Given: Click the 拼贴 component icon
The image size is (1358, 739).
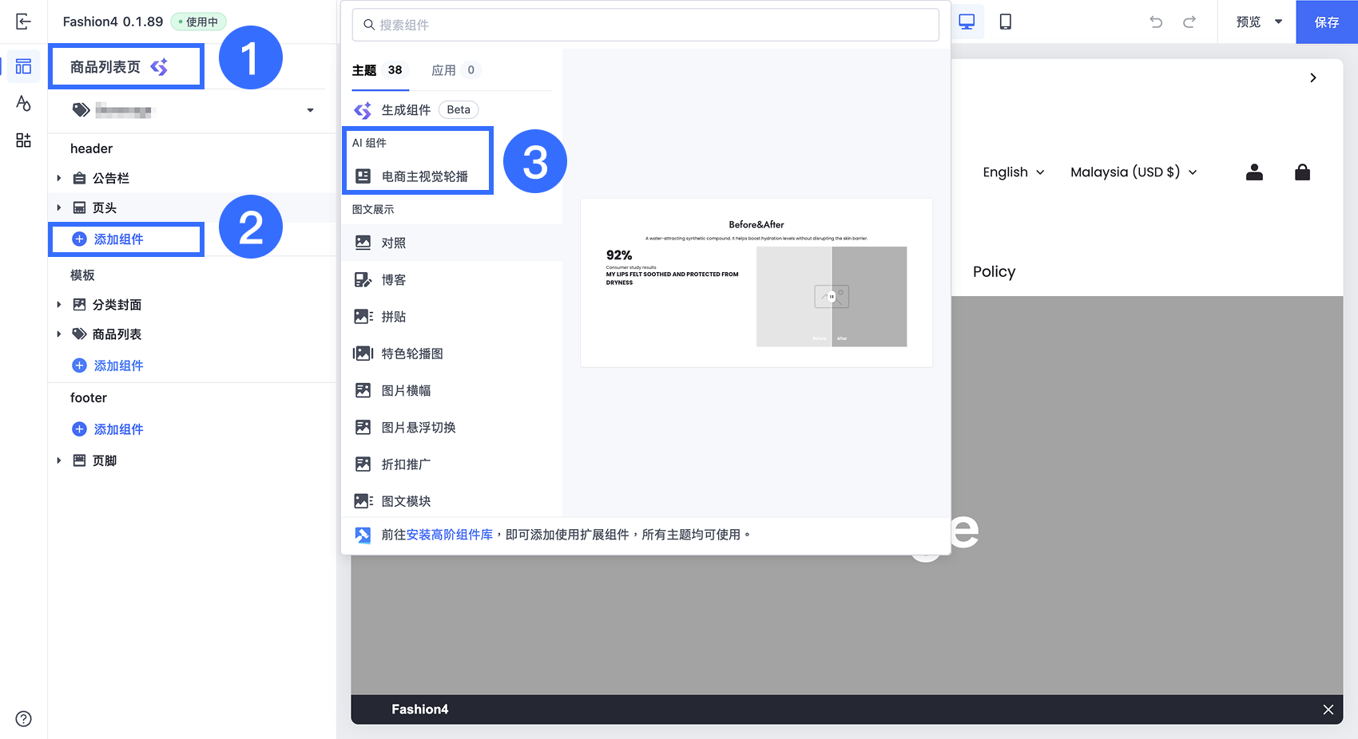Looking at the screenshot, I should pos(363,317).
